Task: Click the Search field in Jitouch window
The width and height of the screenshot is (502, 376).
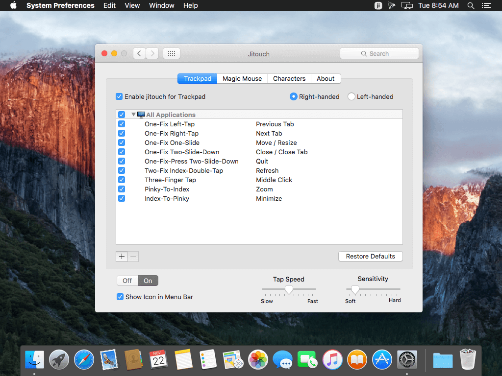Action: click(379, 53)
